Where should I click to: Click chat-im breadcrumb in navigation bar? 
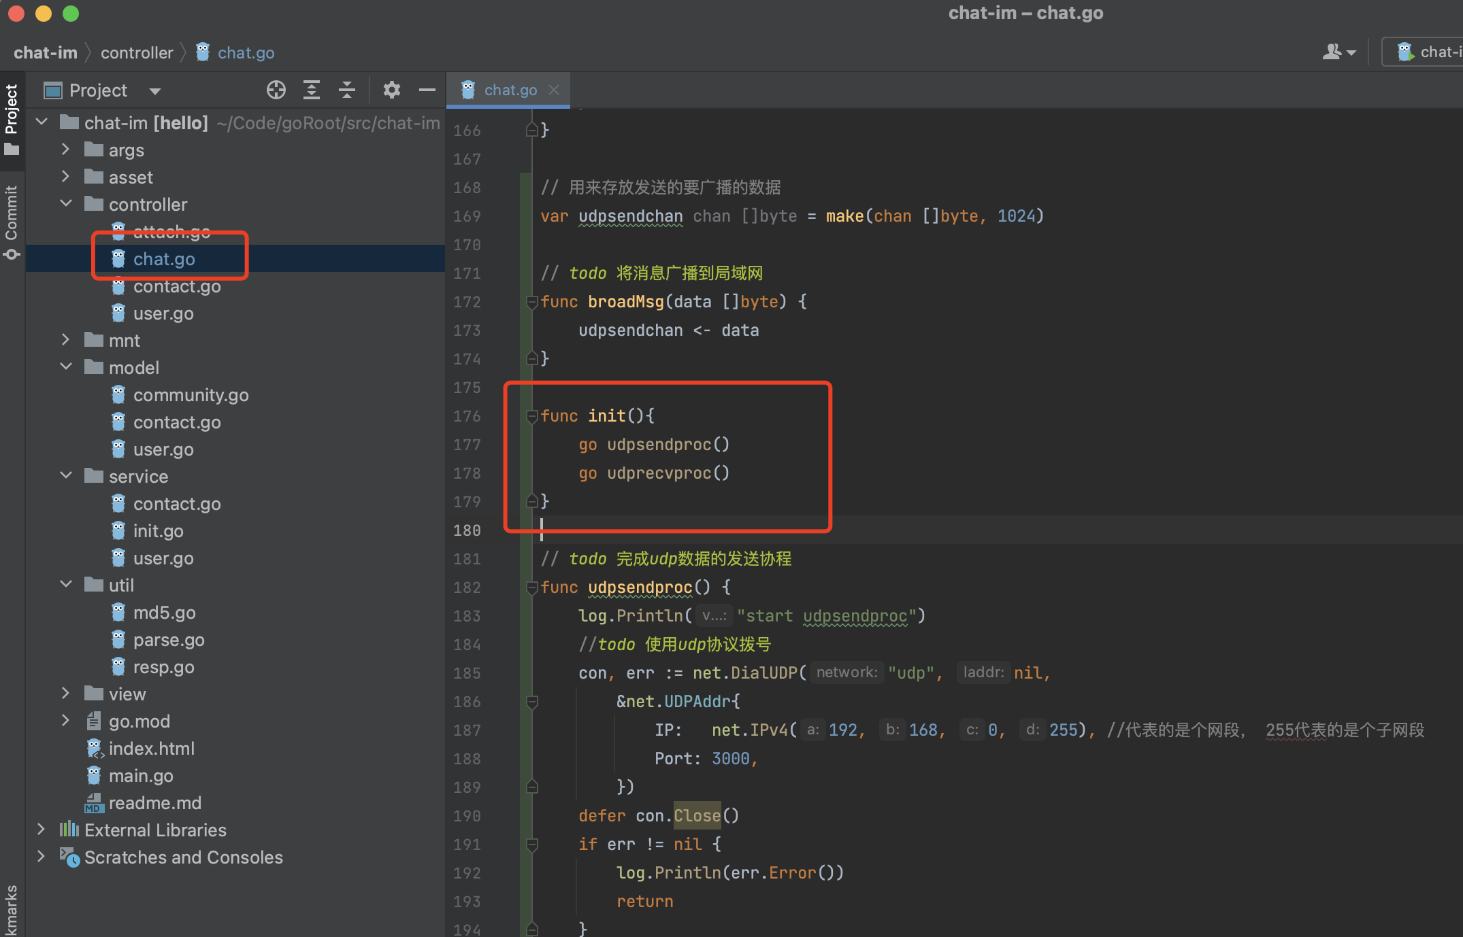(46, 52)
